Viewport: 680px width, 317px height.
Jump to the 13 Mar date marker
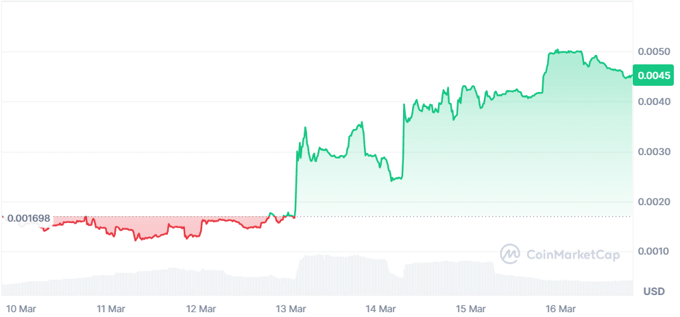click(290, 307)
